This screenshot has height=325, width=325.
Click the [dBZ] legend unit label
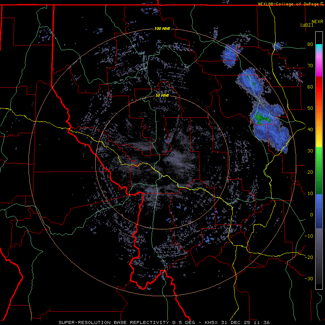(x=307, y=25)
